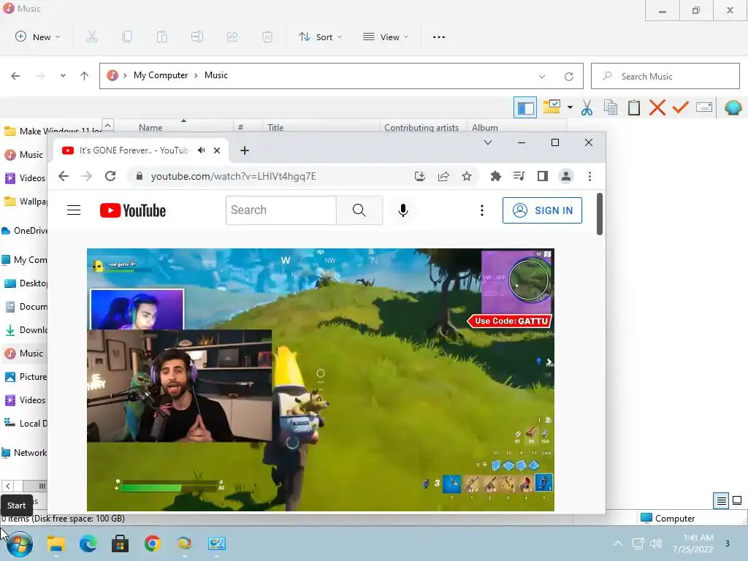Select Network in the navigation pane
The width and height of the screenshot is (748, 561).
coord(24,453)
